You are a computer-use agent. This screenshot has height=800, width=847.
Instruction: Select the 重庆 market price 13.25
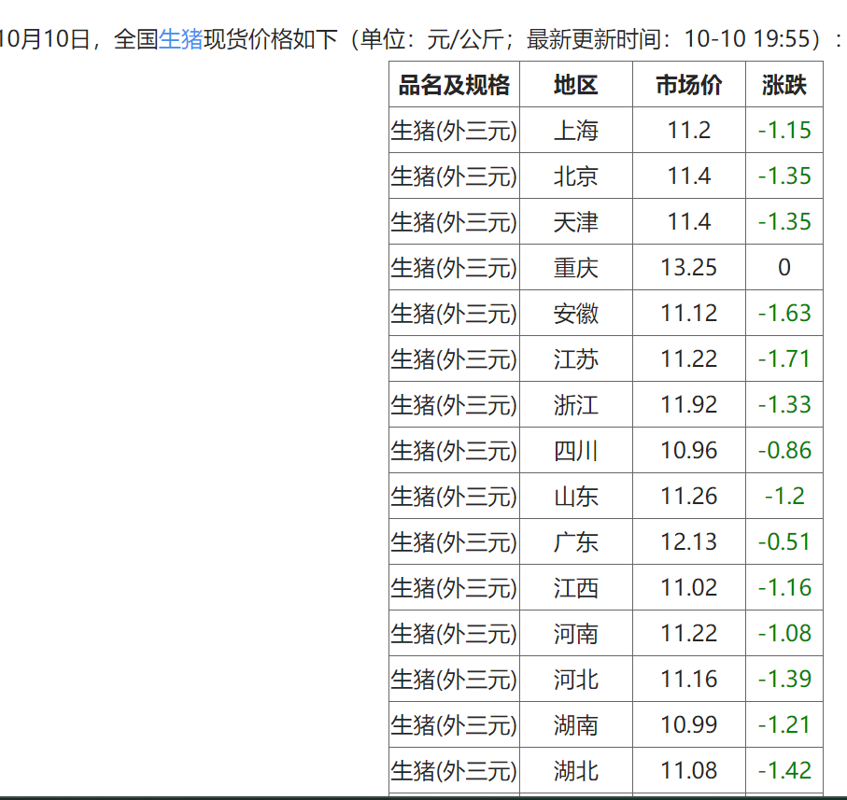click(689, 268)
